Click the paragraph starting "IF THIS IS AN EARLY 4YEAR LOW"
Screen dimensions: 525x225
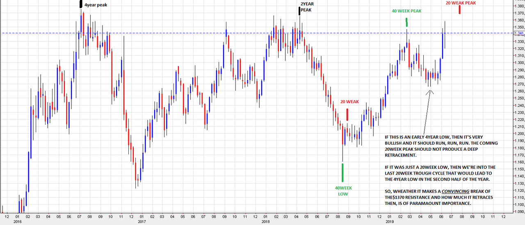coord(441,146)
